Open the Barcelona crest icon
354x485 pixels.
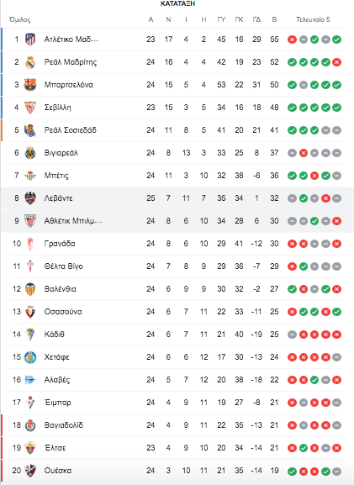tap(30, 85)
